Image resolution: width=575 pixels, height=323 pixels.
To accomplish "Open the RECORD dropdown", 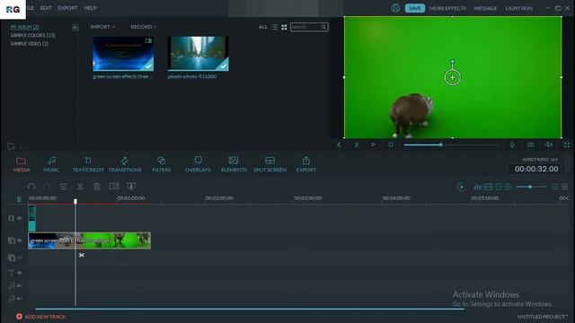I will click(x=144, y=27).
